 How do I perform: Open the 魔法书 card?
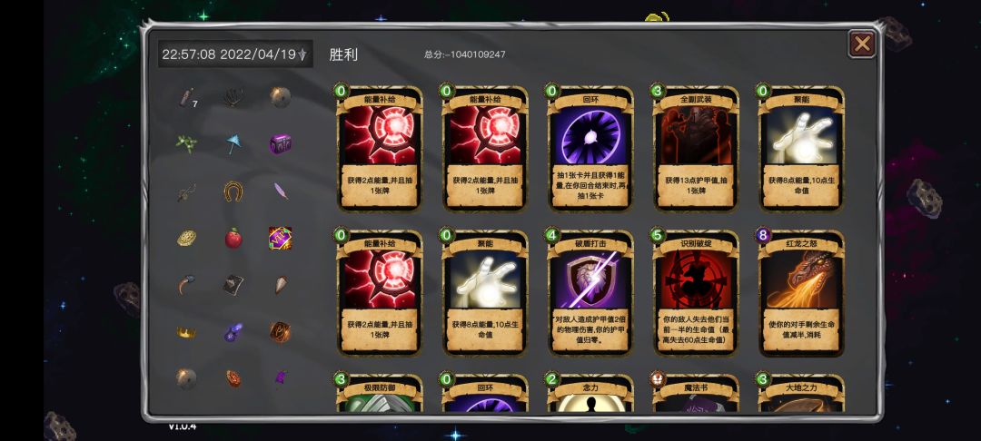tap(696, 393)
